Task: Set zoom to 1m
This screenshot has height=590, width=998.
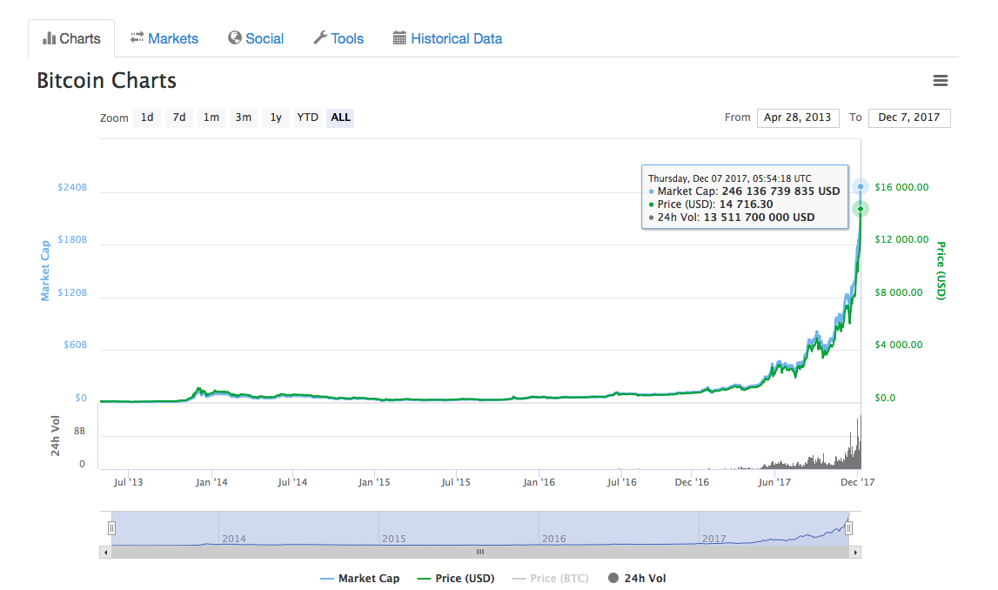Action: point(211,117)
